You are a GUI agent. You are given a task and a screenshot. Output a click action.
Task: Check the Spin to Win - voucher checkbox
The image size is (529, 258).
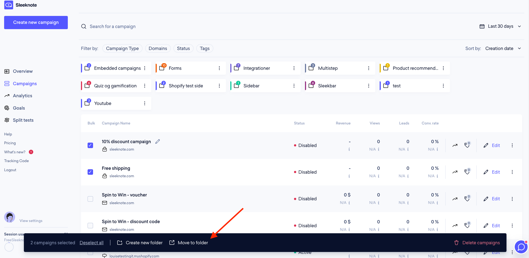tap(90, 199)
